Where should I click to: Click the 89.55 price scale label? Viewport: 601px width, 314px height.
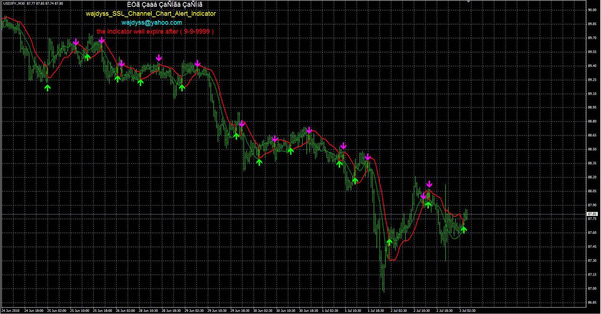tap(592, 52)
